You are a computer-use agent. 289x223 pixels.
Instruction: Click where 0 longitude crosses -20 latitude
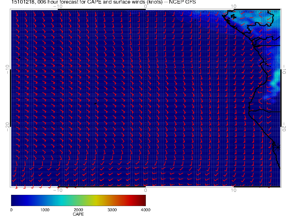pos(146,127)
